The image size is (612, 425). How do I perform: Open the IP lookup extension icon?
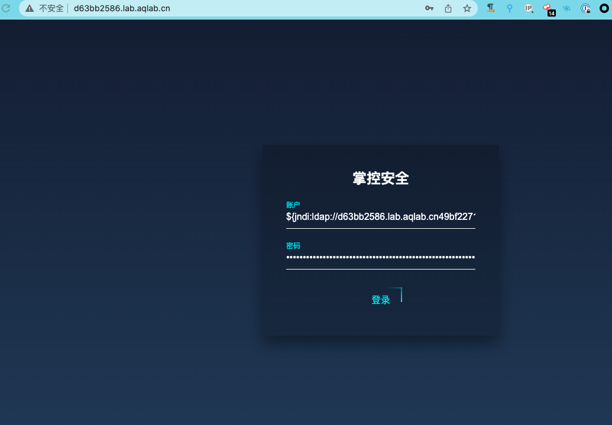(x=529, y=8)
